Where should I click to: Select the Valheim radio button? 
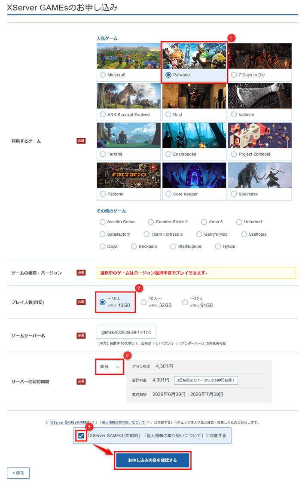point(234,115)
